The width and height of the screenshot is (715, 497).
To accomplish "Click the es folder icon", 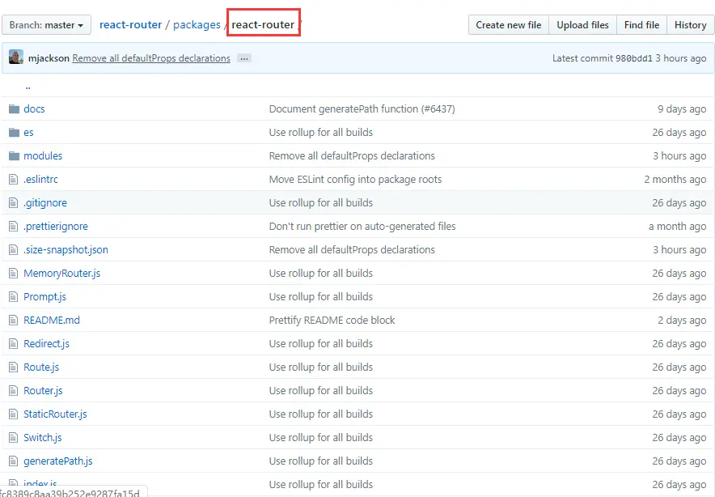I will [x=14, y=133].
